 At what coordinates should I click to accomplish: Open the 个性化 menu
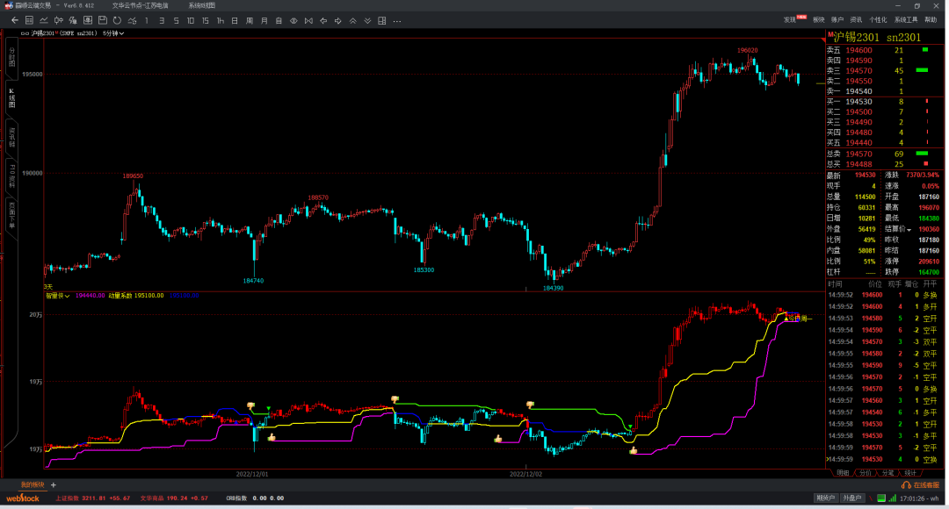878,20
